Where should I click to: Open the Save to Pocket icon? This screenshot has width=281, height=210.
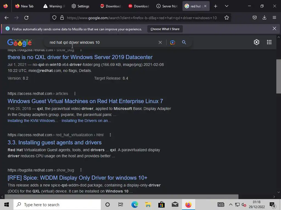coord(254,17)
